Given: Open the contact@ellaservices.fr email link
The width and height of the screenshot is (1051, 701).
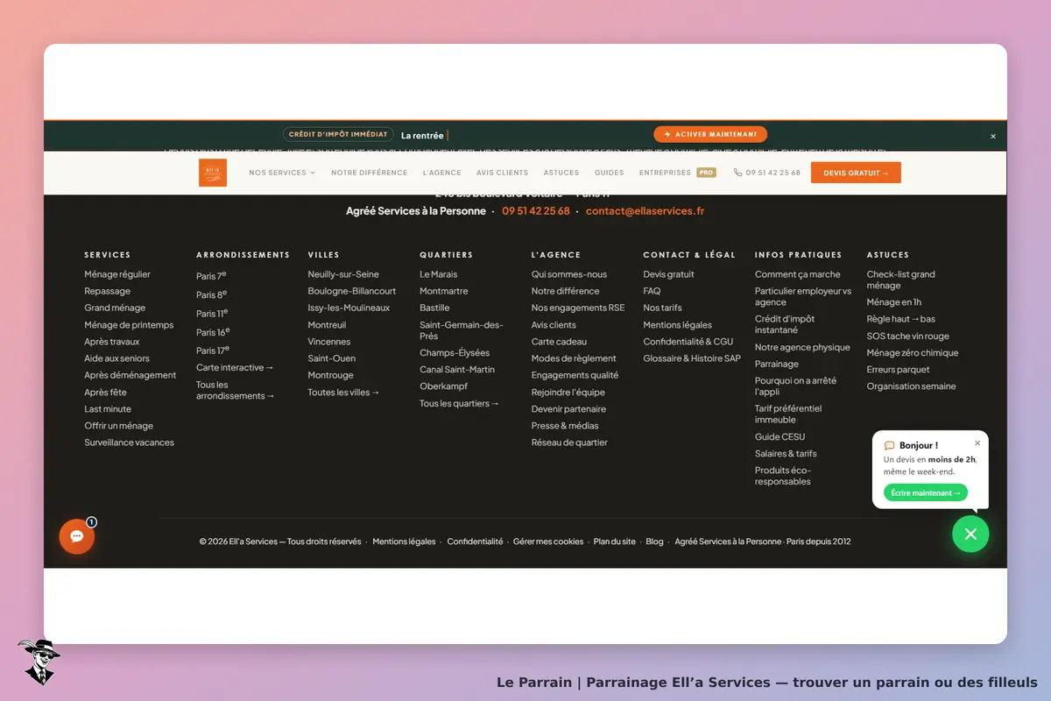Looking at the screenshot, I should (x=645, y=210).
